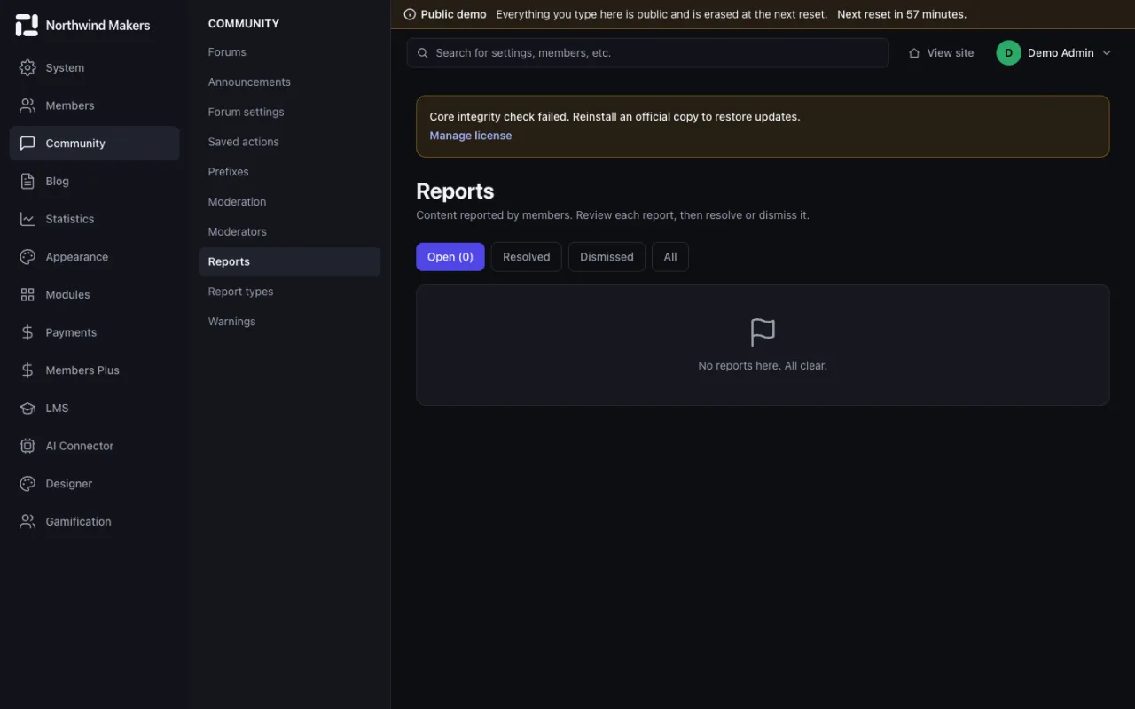The image size is (1135, 709).
Task: Open Members via its people icon
Action: [27, 105]
